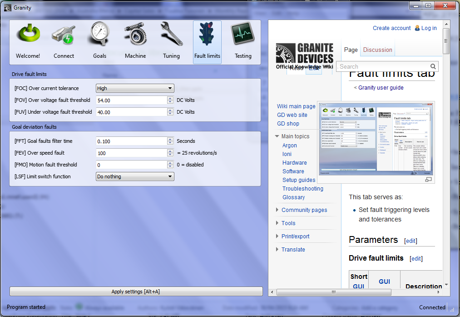
Task: Switch to the wiki Discussion tab
Action: tap(377, 50)
